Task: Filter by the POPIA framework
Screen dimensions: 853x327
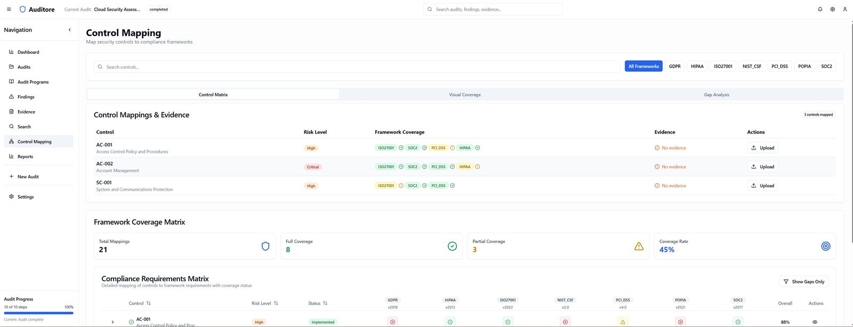Action: [804, 67]
